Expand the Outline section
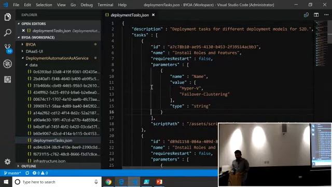The image size is (332, 187). [59, 166]
